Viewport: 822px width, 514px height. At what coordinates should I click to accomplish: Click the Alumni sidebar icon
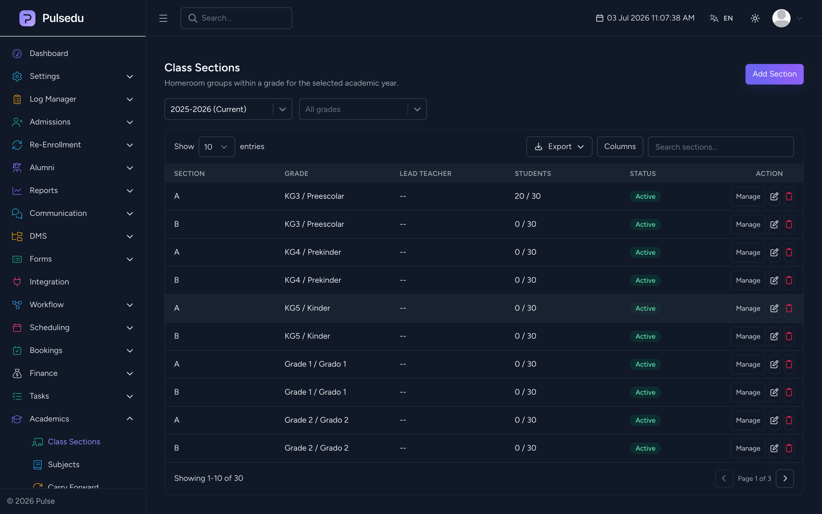pos(17,168)
